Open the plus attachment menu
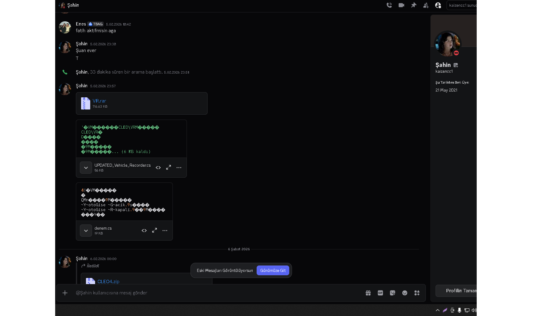 point(65,293)
